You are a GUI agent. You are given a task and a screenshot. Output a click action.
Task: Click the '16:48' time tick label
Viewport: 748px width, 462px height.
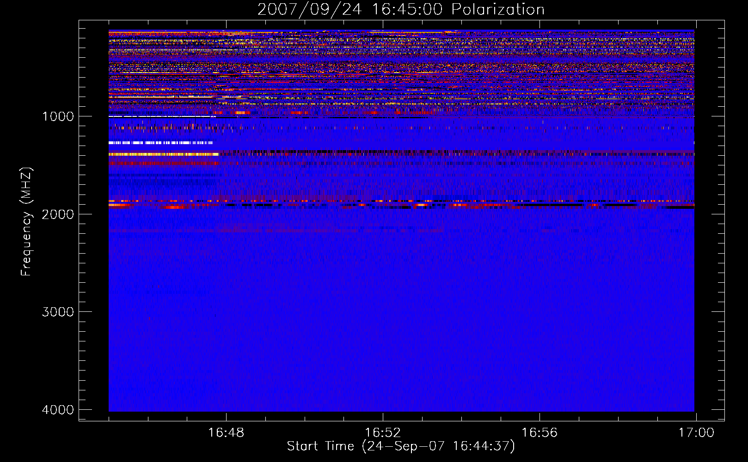(226, 433)
